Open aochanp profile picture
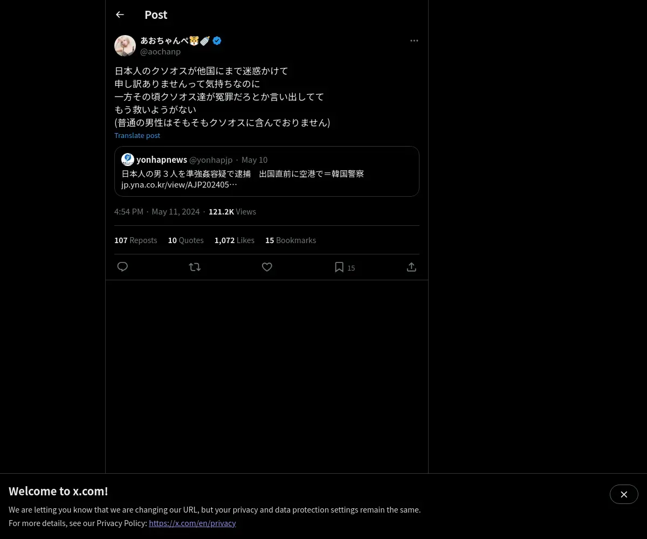647x539 pixels. click(x=125, y=46)
